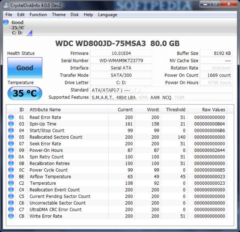
Task: Click the status circle for UltraDMA CRC Error Count
Action: 11,209
